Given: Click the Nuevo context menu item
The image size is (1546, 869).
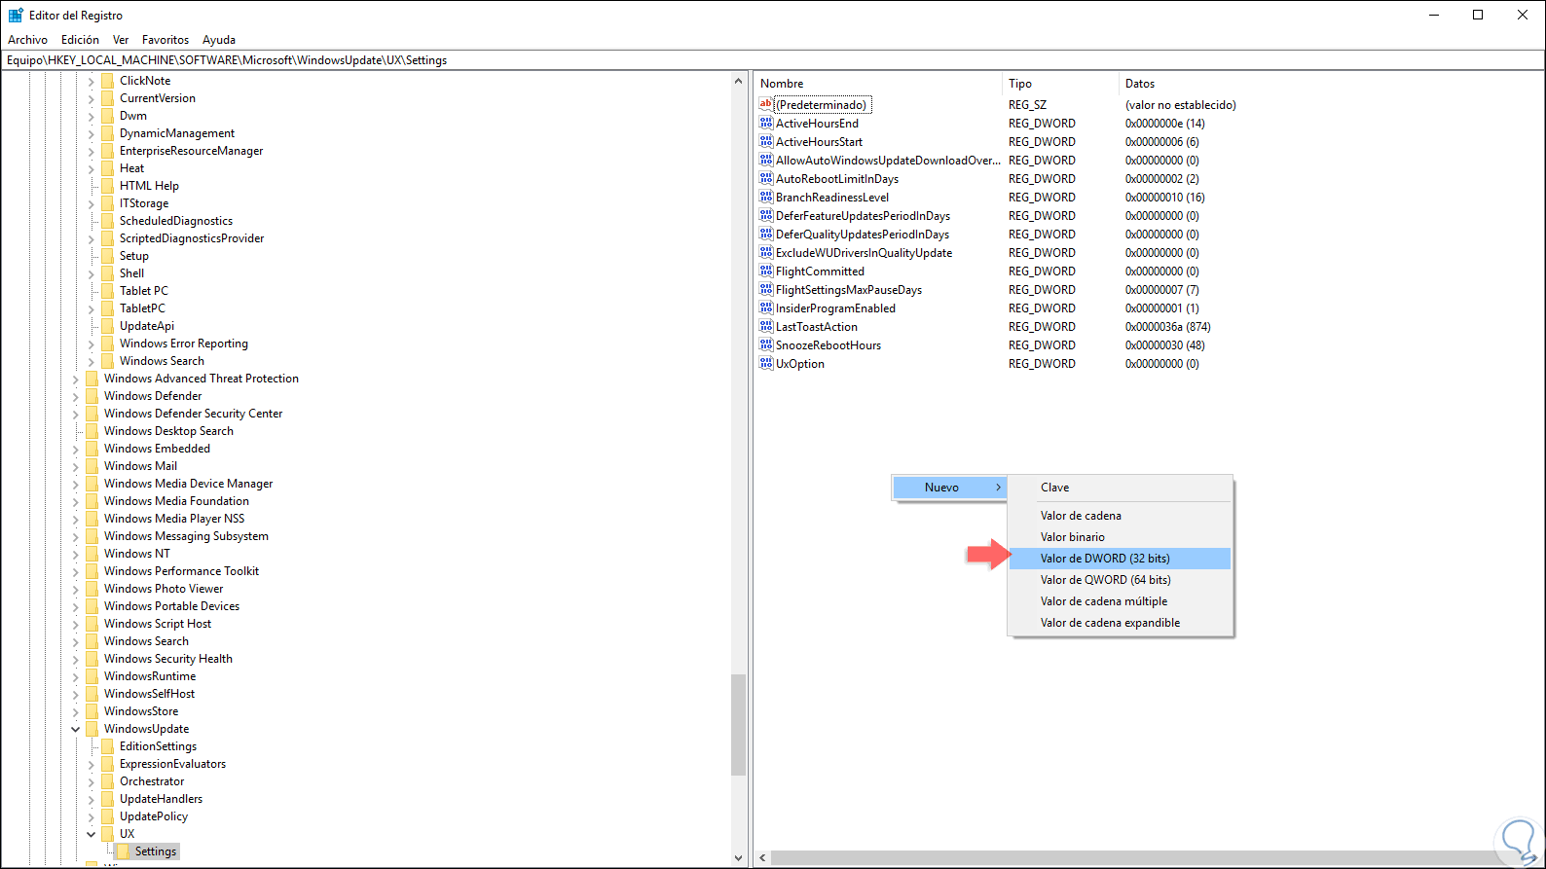Looking at the screenshot, I should click(949, 488).
